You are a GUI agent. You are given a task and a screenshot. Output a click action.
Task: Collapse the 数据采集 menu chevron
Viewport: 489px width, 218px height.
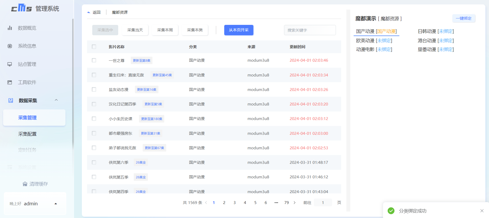click(56, 100)
